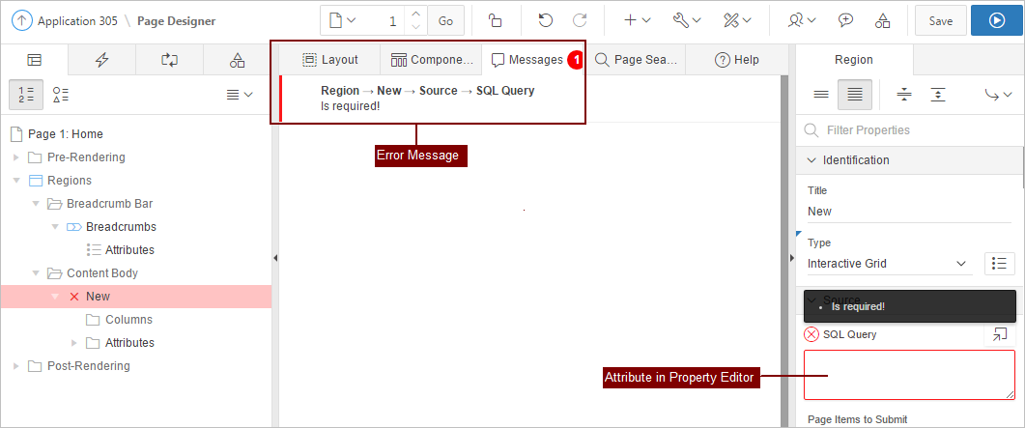Expand the Pre-Rendering tree node
Viewport: 1025px width, 428px height.
(x=15, y=157)
